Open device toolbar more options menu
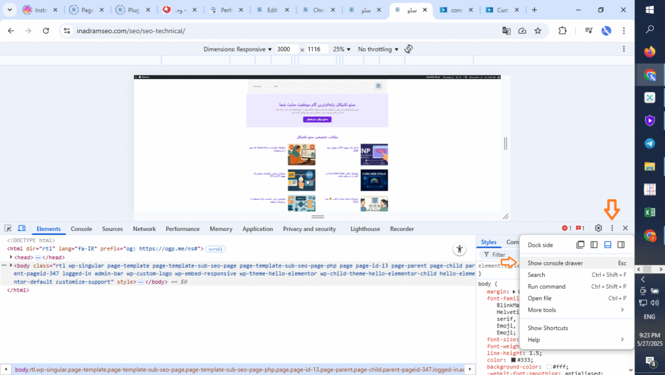 (x=623, y=49)
